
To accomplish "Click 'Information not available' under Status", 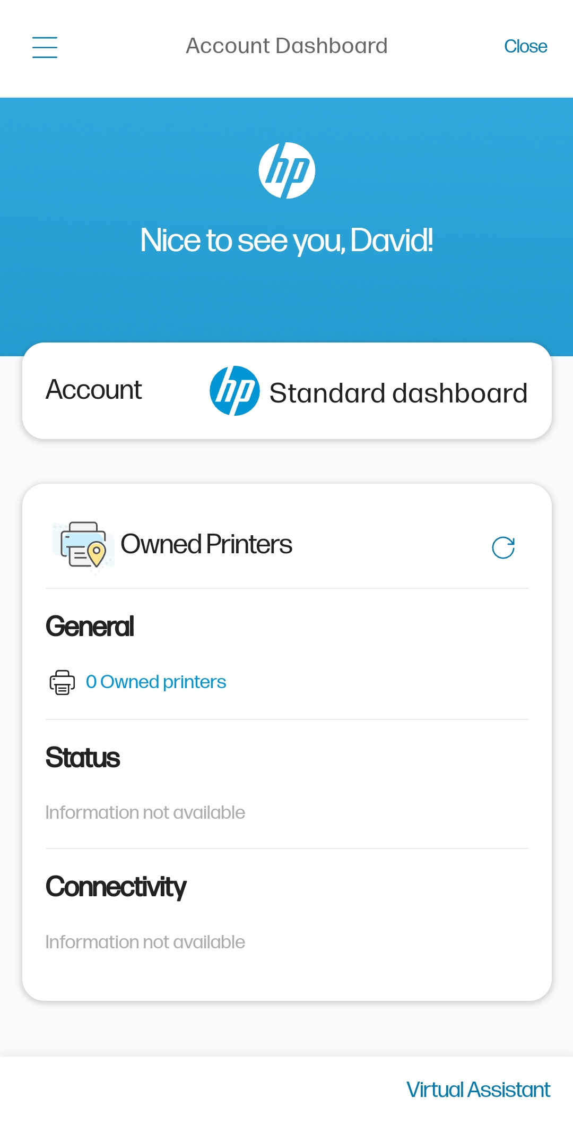I will click(x=145, y=813).
